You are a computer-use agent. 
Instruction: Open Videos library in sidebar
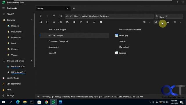pyautogui.click(x=14, y=55)
